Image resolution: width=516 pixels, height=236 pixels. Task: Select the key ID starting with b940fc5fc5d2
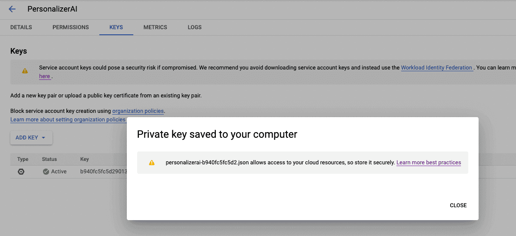pyautogui.click(x=104, y=172)
